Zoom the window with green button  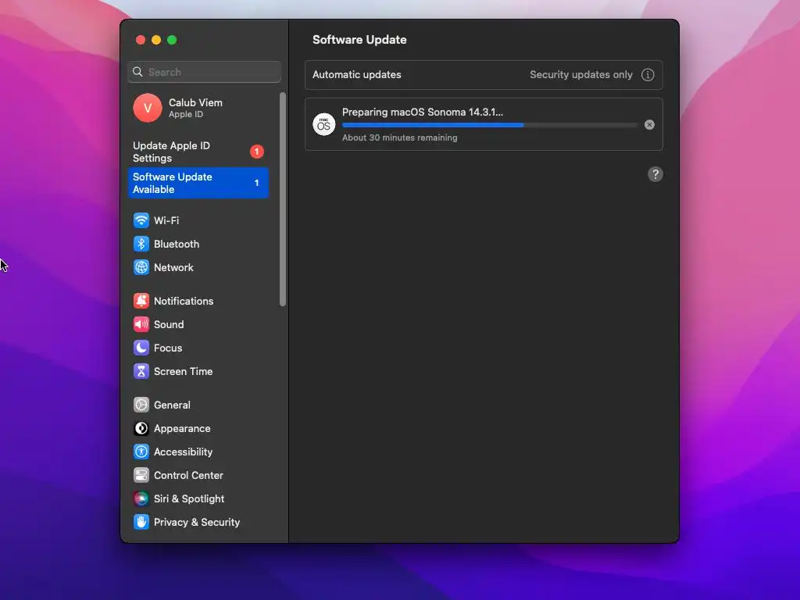point(173,40)
